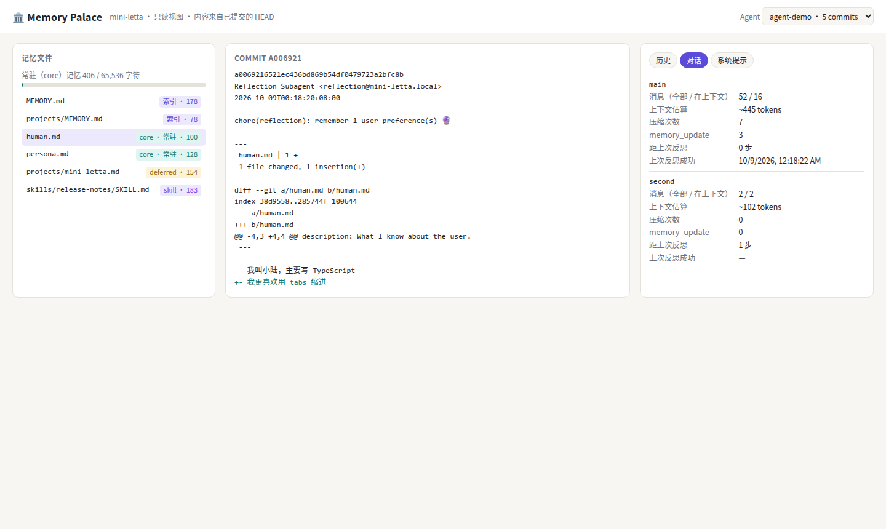The image size is (886, 529).
Task: Click the commit timestamp 2026-10-09T00:18:20+08:00
Action: tap(287, 98)
